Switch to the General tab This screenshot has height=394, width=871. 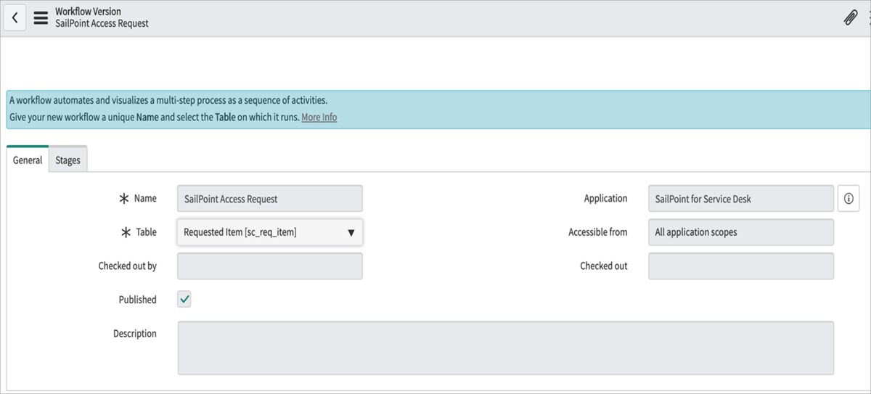[28, 160]
